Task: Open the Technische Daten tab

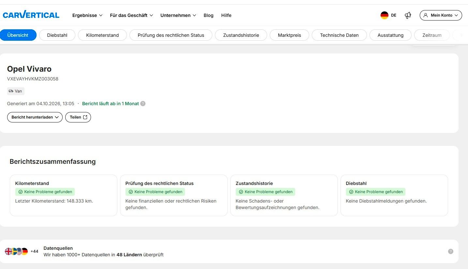Action: click(339, 35)
